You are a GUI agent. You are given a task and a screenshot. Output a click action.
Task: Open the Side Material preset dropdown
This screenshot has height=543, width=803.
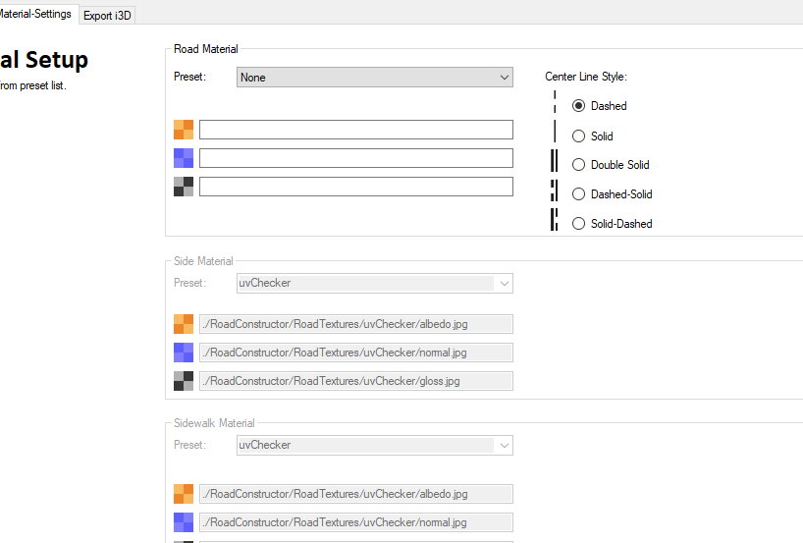pos(375,283)
